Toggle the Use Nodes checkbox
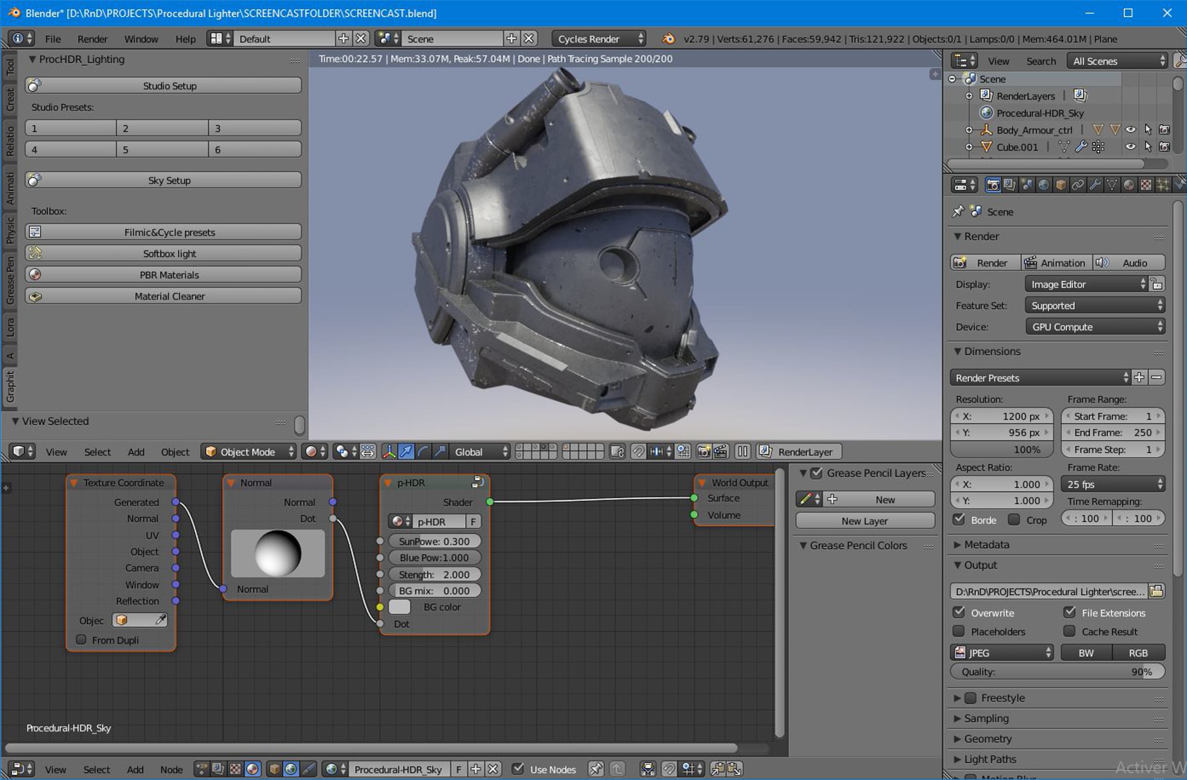The width and height of the screenshot is (1187, 780). click(519, 769)
